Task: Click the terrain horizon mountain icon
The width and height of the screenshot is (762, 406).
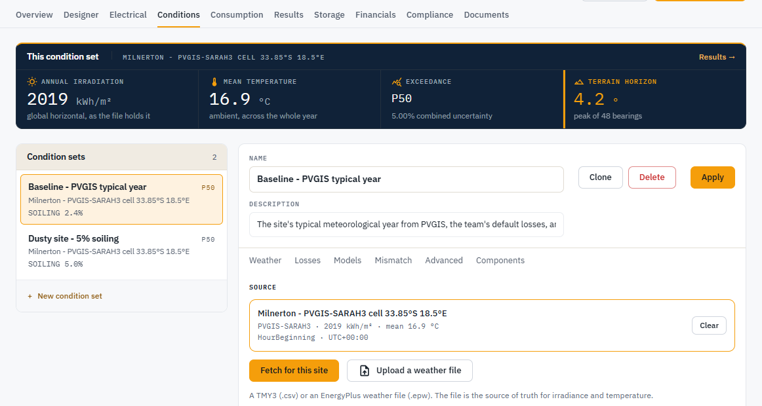Action: pos(579,81)
